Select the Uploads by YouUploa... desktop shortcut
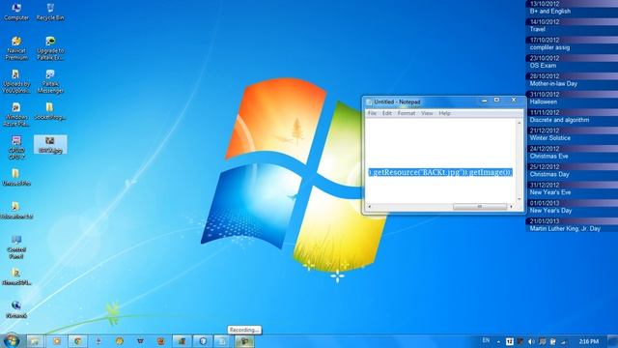618x348 pixels. click(x=16, y=81)
